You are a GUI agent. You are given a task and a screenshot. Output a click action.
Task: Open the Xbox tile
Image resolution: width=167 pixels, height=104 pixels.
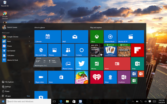[x=97, y=37]
